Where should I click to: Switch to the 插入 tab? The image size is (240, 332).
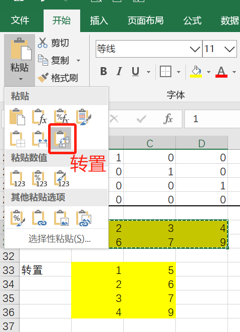(x=99, y=21)
